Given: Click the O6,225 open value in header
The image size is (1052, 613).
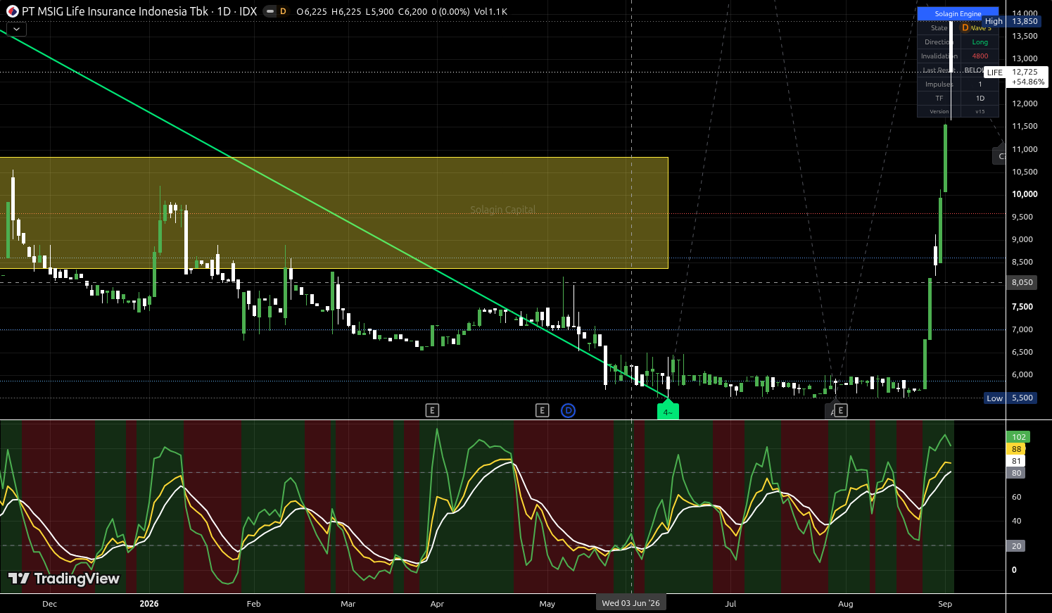Looking at the screenshot, I should click(311, 12).
